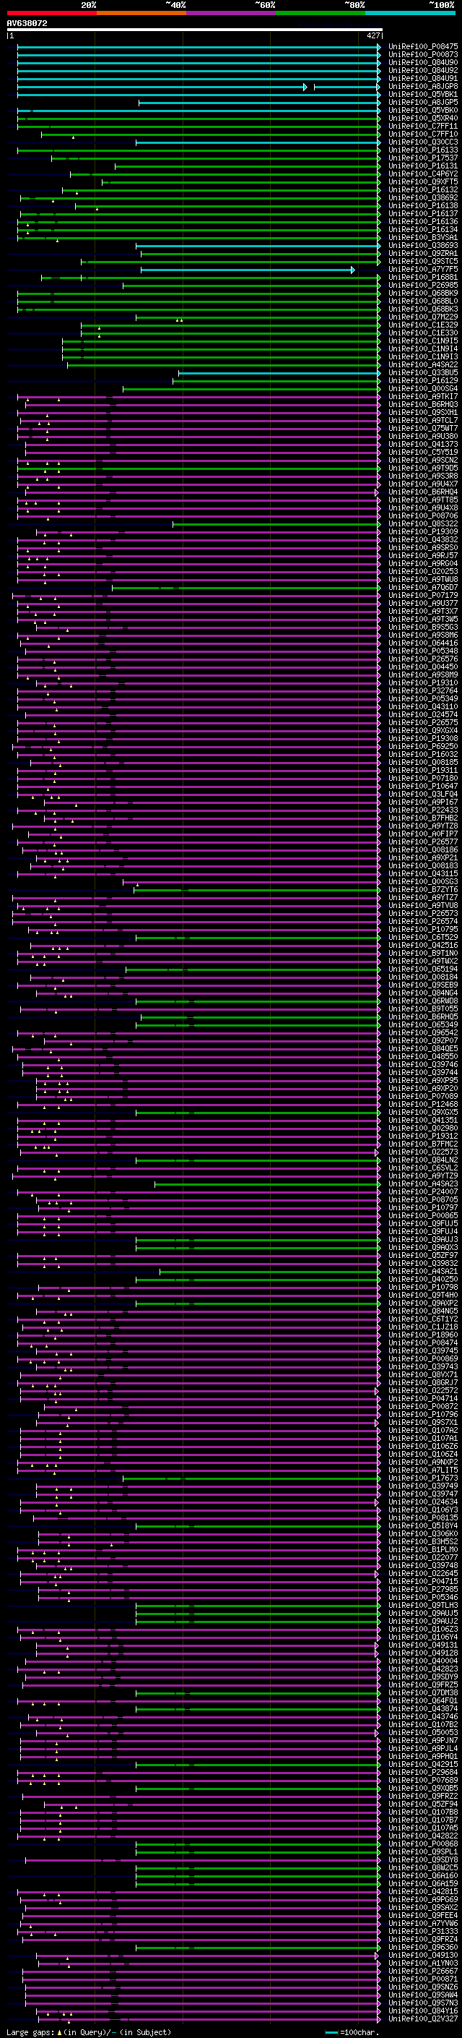Select label UniRef100_Q5XR40
The height and width of the screenshot is (2038, 462).
(x=423, y=118)
